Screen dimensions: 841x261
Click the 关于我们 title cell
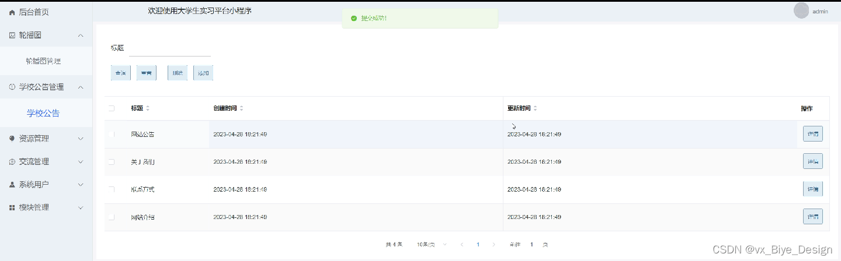pos(143,161)
